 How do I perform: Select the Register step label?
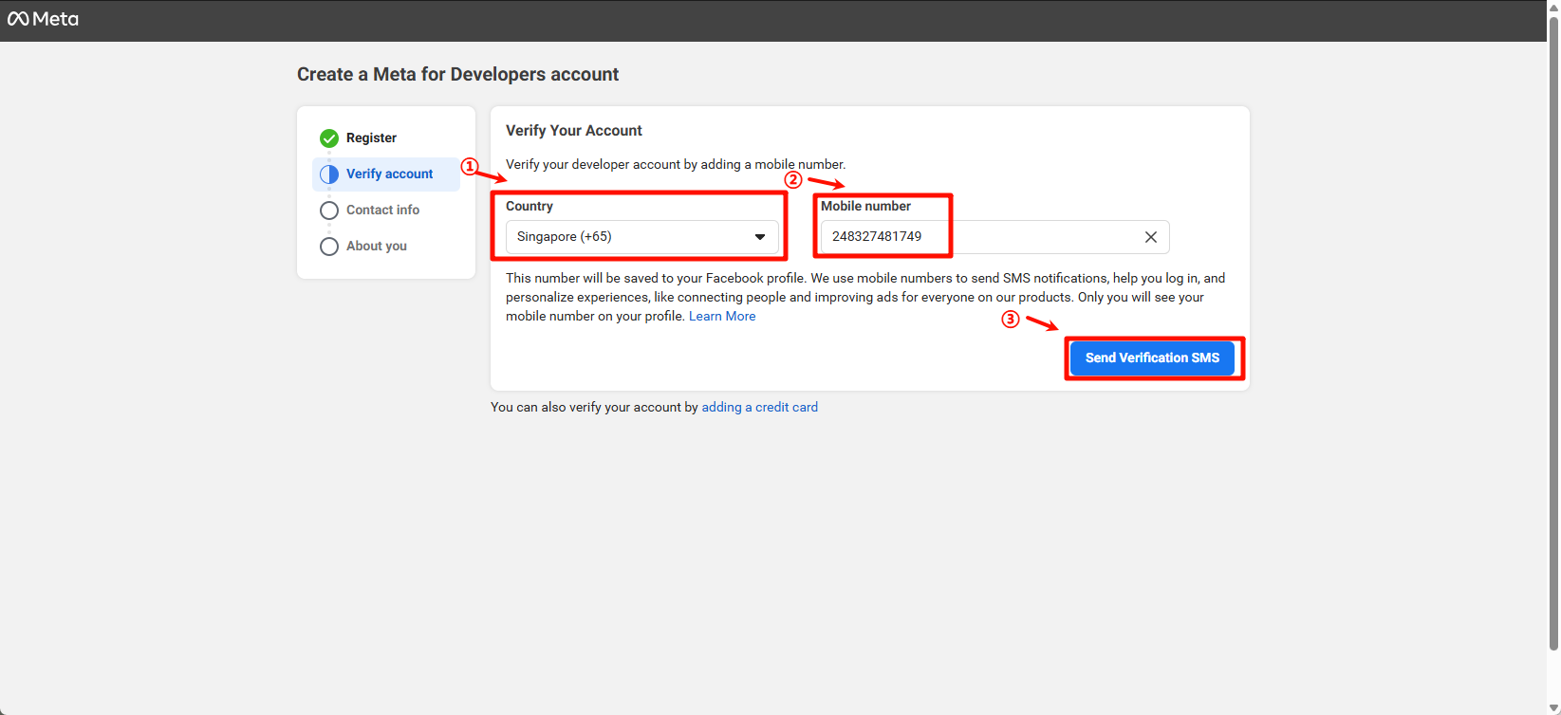pos(371,138)
